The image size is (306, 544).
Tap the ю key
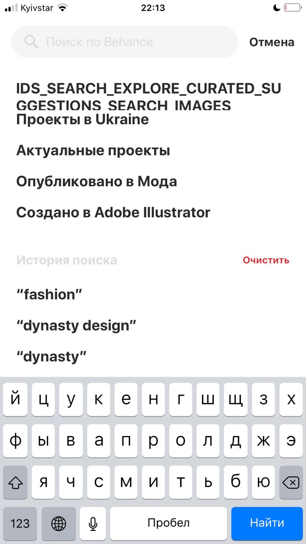tap(263, 482)
